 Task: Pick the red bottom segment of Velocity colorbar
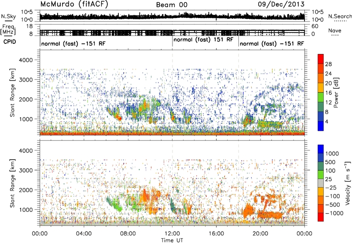coord(321,217)
